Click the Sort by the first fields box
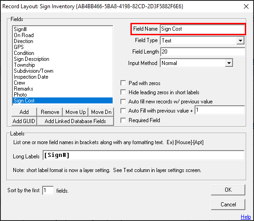The width and height of the screenshot is (254, 221). pyautogui.click(x=48, y=190)
